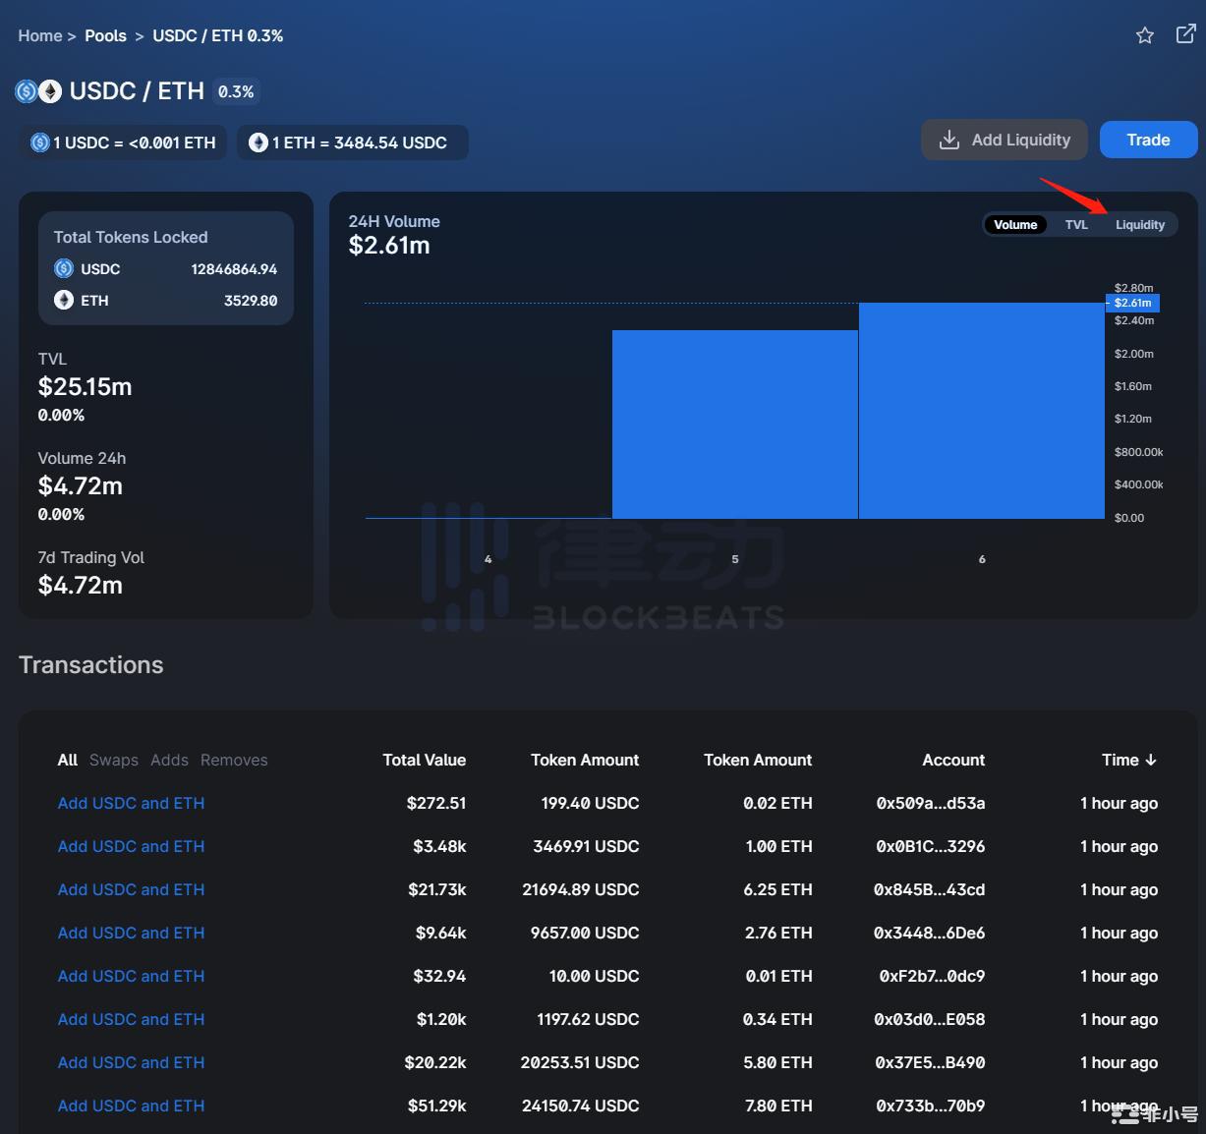Image resolution: width=1206 pixels, height=1134 pixels.
Task: Open Add USDC and ETH $272.51 transaction
Action: coord(132,803)
